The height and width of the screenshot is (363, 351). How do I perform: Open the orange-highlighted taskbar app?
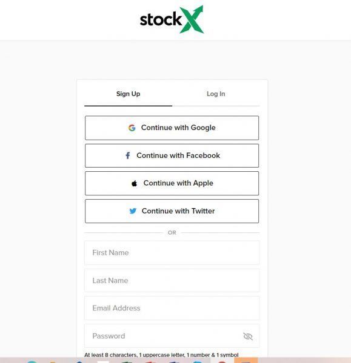[x=246, y=360]
